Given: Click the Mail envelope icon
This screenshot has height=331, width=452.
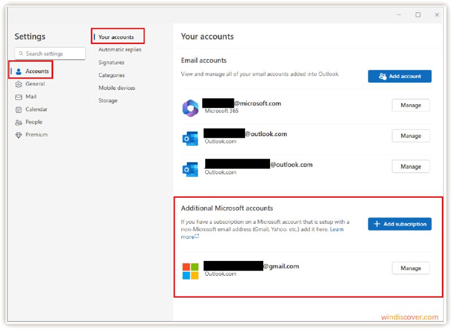Looking at the screenshot, I should point(19,97).
